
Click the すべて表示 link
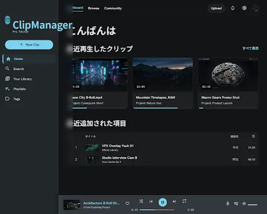[x=250, y=49]
